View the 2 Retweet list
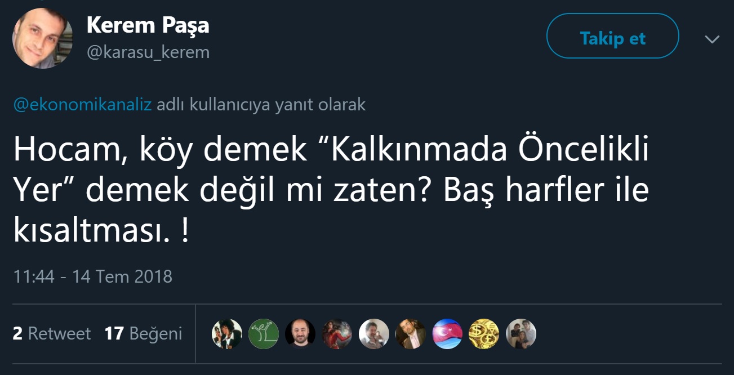This screenshot has height=375, width=734. tap(51, 334)
